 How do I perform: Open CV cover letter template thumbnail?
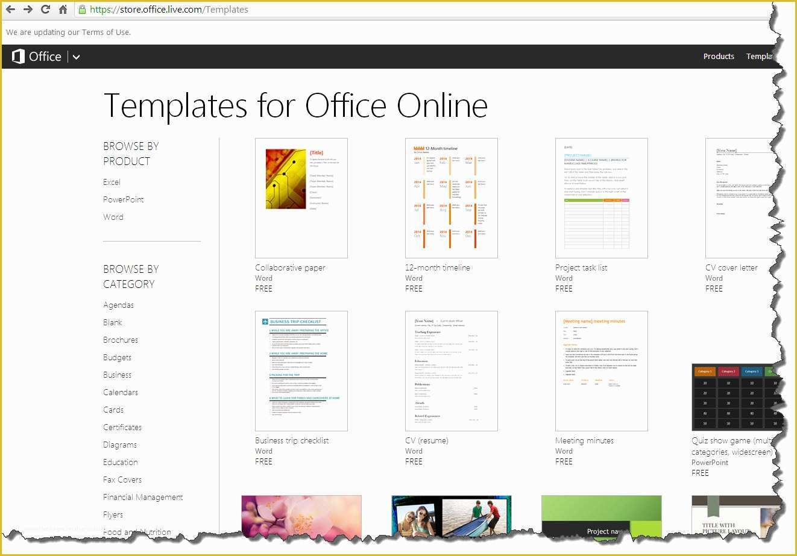[740, 198]
